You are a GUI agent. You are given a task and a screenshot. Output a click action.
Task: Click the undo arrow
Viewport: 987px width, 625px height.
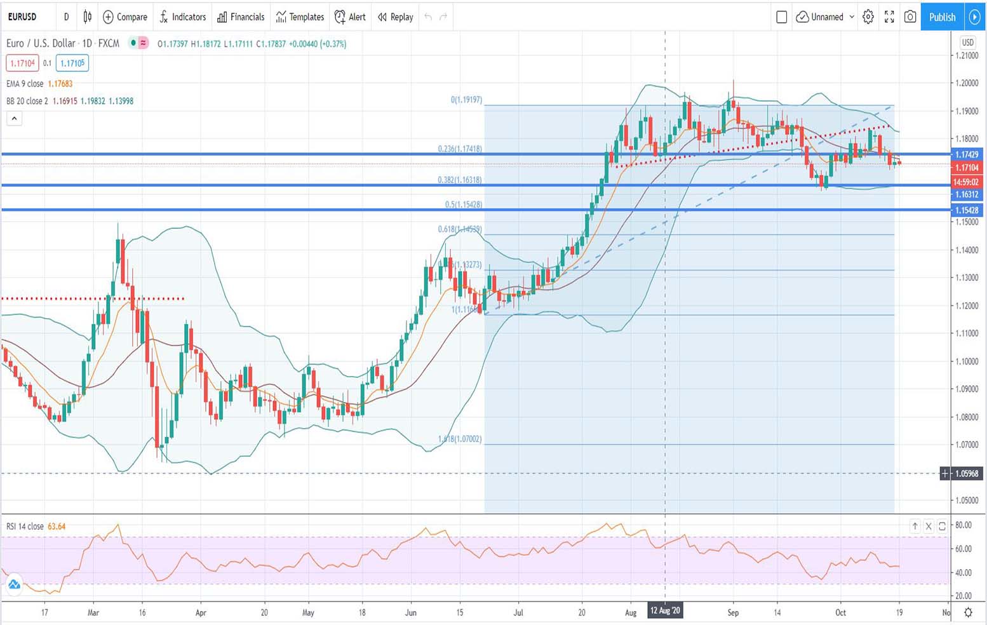pyautogui.click(x=428, y=17)
